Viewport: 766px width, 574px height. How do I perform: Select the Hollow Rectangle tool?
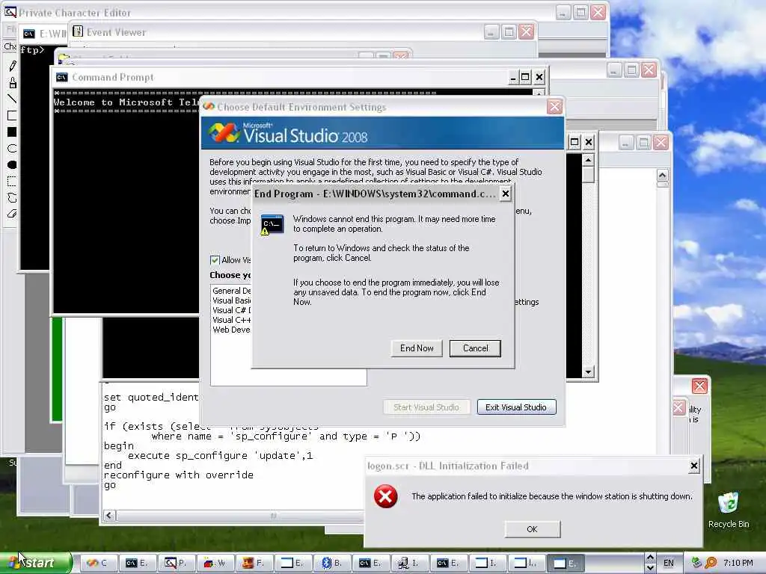12,116
